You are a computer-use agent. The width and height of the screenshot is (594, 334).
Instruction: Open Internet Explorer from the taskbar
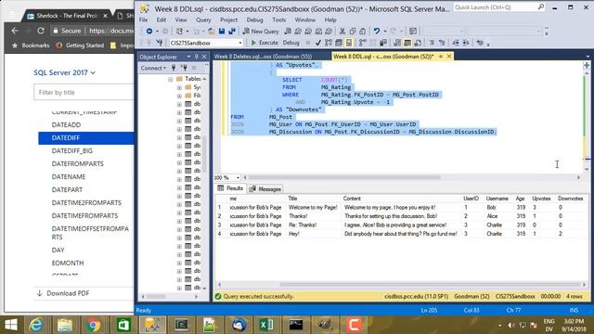[36, 325]
